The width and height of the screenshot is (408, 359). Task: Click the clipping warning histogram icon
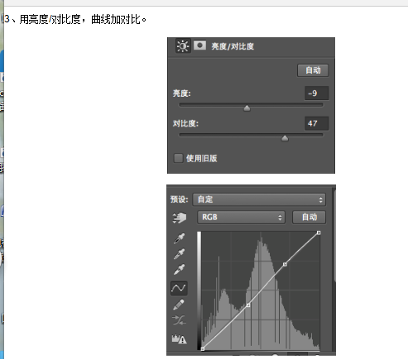click(179, 339)
